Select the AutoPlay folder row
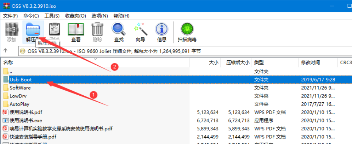 tap(19, 104)
